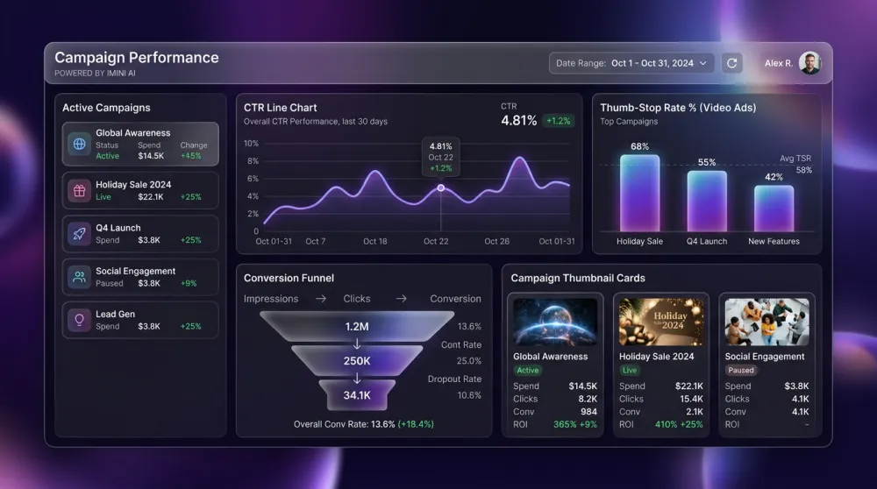Click the +45% change in Global Awareness row

point(190,156)
